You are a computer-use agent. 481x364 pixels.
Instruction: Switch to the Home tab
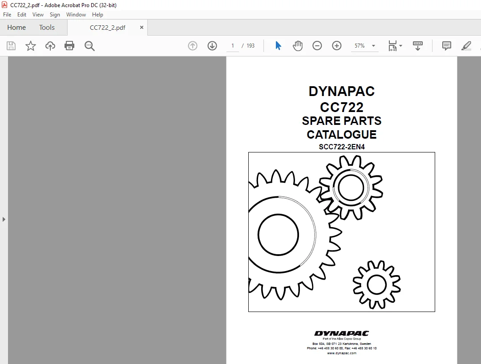click(16, 27)
